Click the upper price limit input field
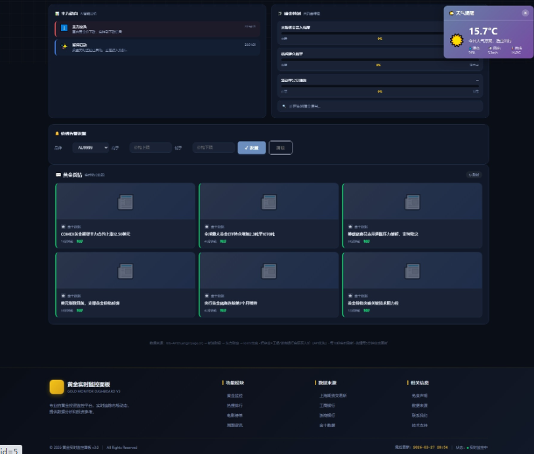Image resolution: width=534 pixels, height=454 pixels. click(150, 148)
